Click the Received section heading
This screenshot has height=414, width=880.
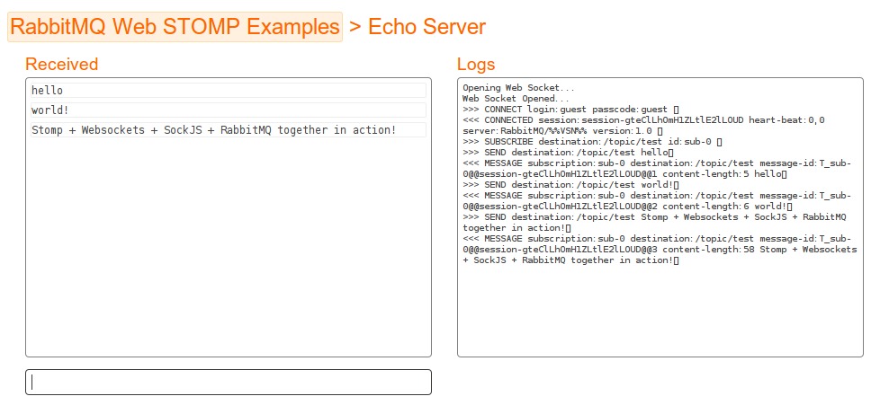coord(62,65)
